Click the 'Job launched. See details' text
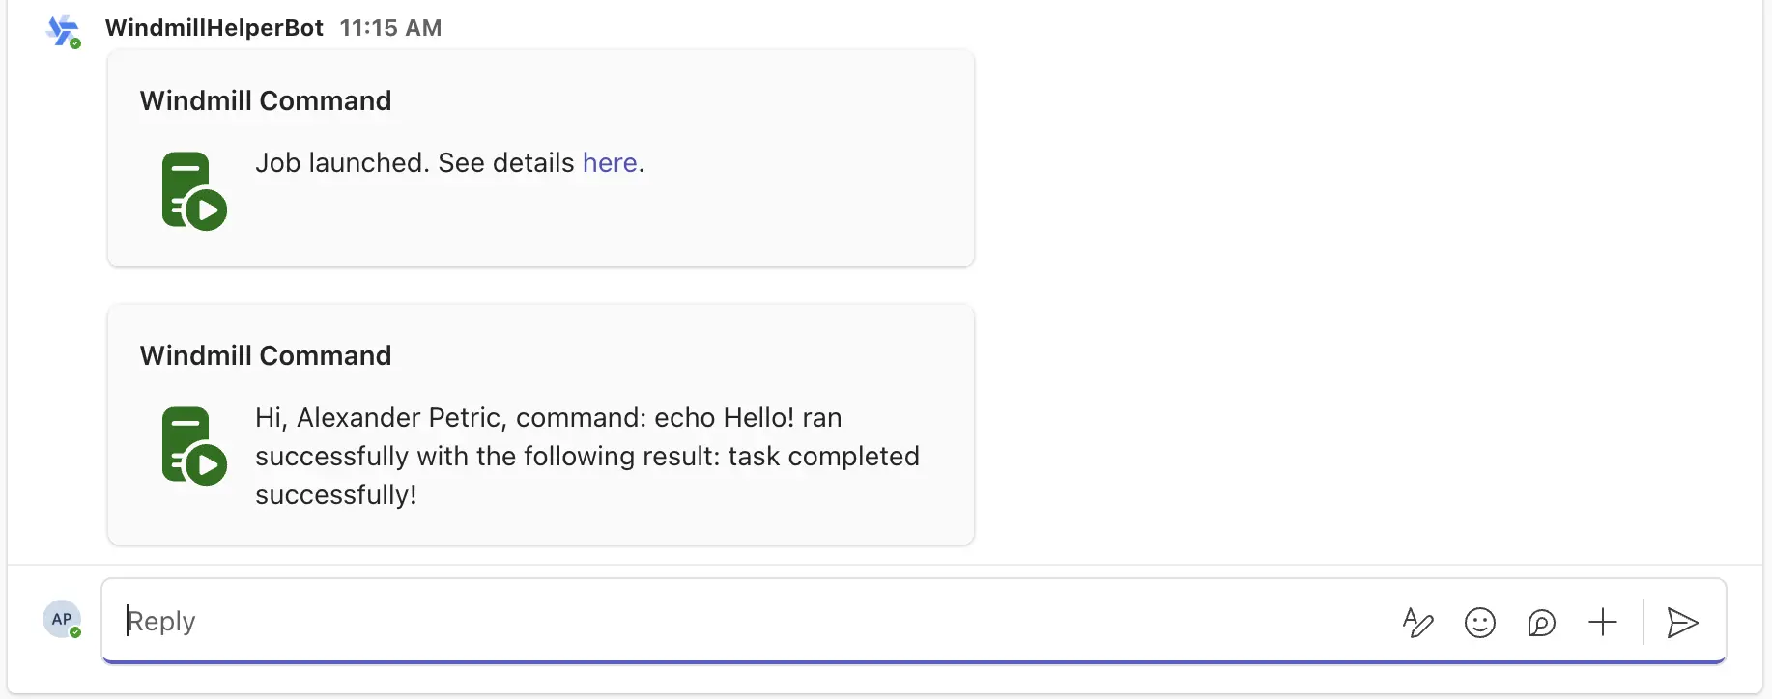Viewport: 1772px width, 699px height. [414, 162]
